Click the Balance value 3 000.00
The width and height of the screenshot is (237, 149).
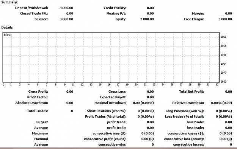pyautogui.click(x=66, y=19)
